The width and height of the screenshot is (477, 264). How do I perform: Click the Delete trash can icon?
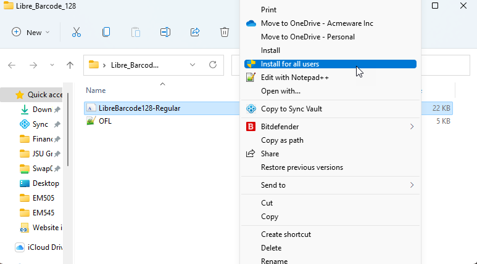225,32
